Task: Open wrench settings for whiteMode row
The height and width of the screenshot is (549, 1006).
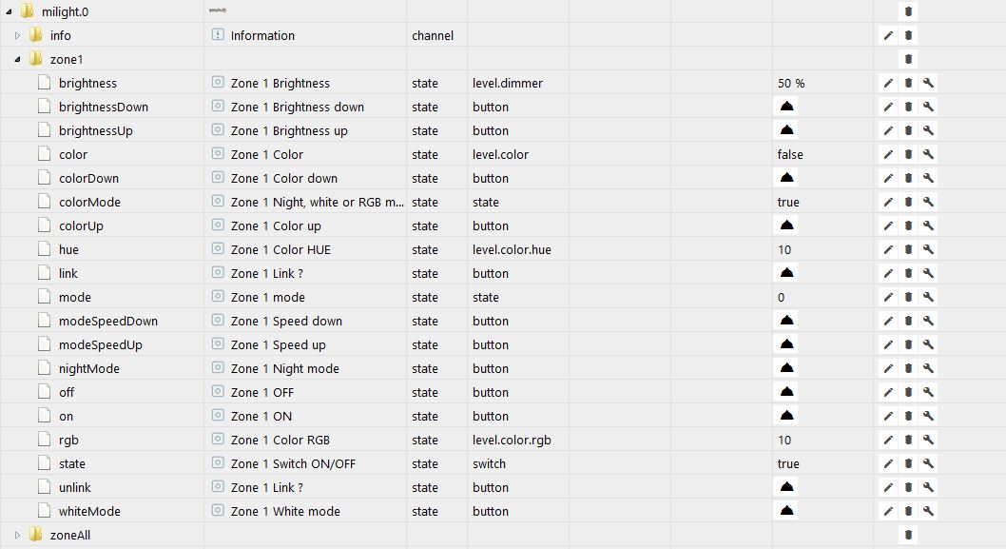Action: pos(928,511)
